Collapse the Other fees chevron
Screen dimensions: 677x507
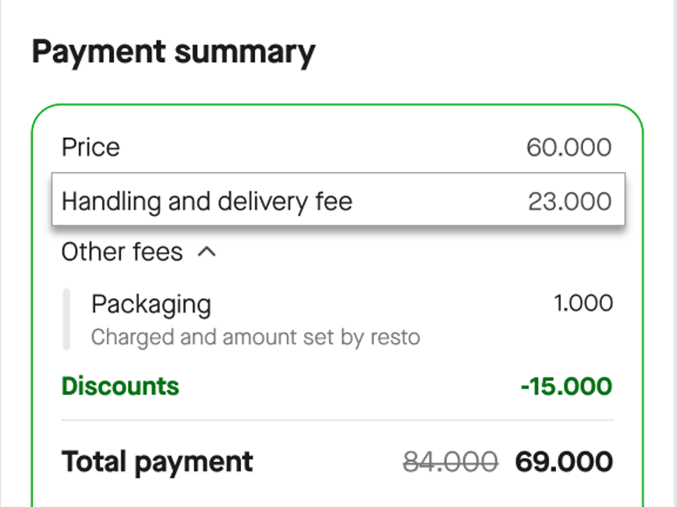(x=207, y=252)
